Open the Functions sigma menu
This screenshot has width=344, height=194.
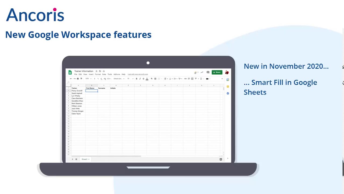click(x=201, y=79)
